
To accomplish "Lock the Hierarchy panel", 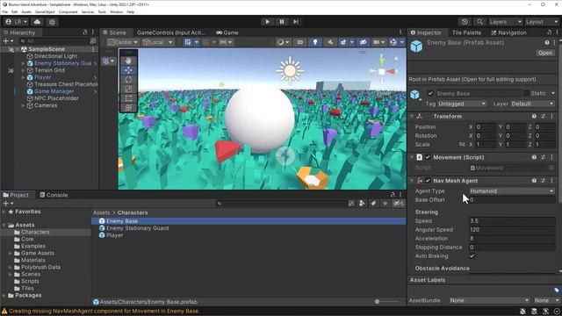I will click(x=85, y=32).
